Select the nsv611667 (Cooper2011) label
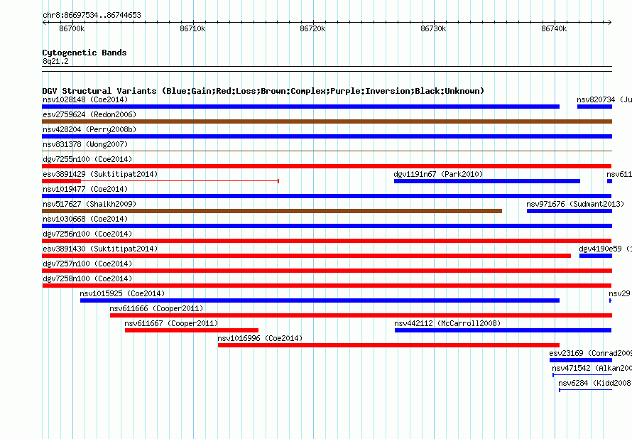 [171, 323]
